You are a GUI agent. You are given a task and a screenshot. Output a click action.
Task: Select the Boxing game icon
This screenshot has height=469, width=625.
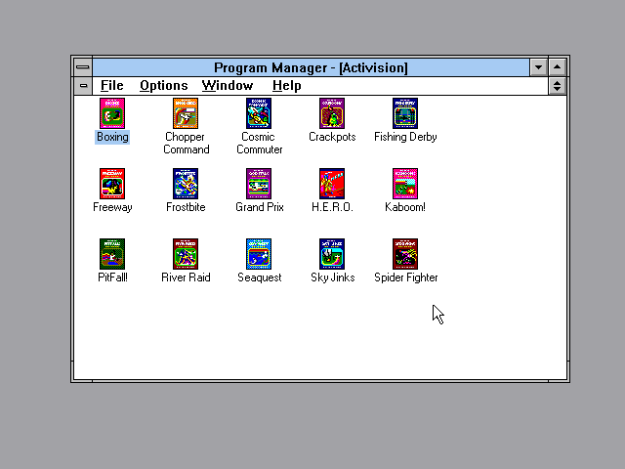(112, 113)
